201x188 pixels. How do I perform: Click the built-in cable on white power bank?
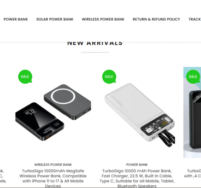167,139
